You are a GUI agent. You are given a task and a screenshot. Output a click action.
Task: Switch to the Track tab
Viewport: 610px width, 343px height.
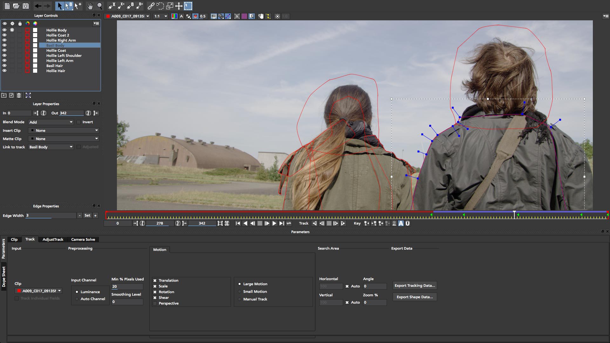[29, 239]
